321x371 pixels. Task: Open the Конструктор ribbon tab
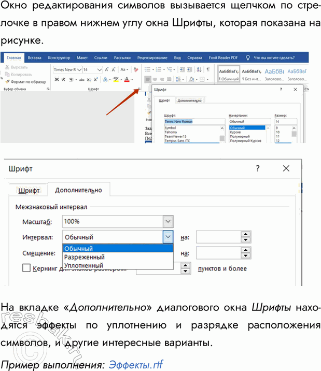point(59,58)
